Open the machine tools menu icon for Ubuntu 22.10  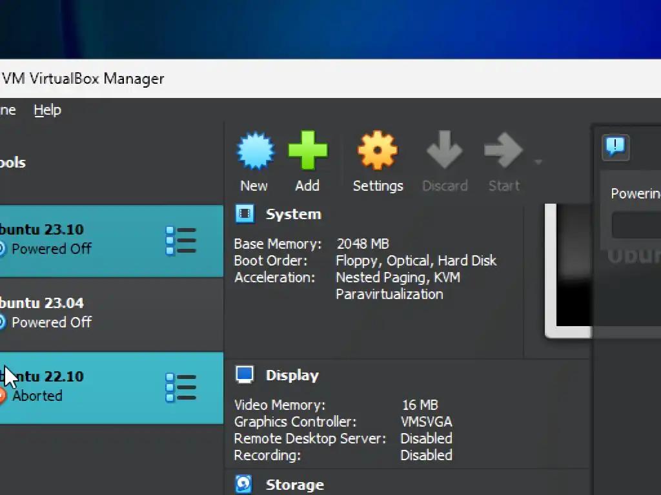pyautogui.click(x=181, y=387)
